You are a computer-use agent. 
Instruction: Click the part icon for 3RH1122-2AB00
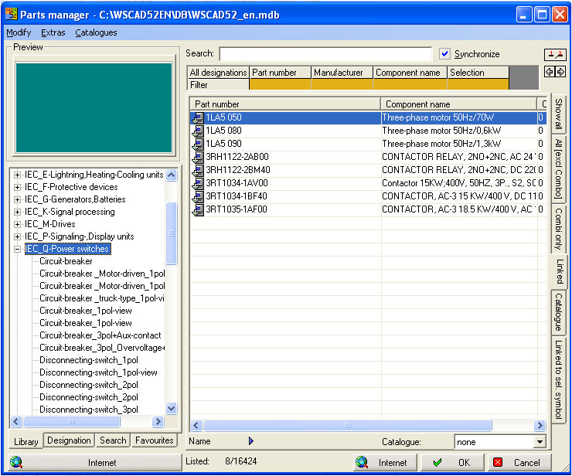[198, 157]
